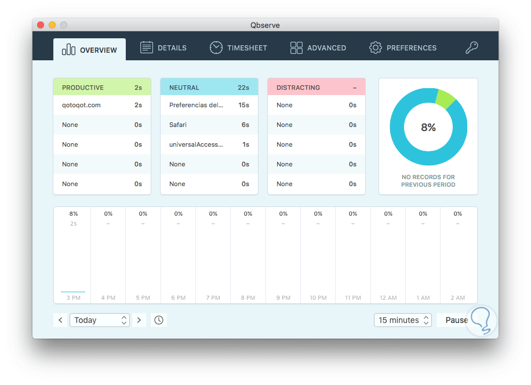Image resolution: width=531 pixels, height=385 pixels.
Task: Click the 4 PM timeline column
Action: point(108,255)
